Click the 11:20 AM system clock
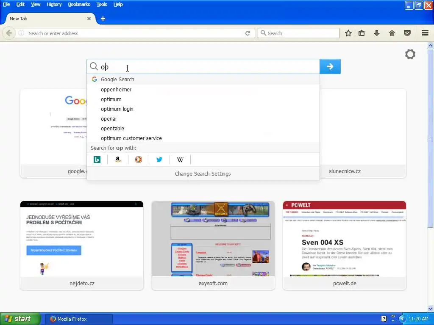Image resolution: width=434 pixels, height=325 pixels. [418, 319]
